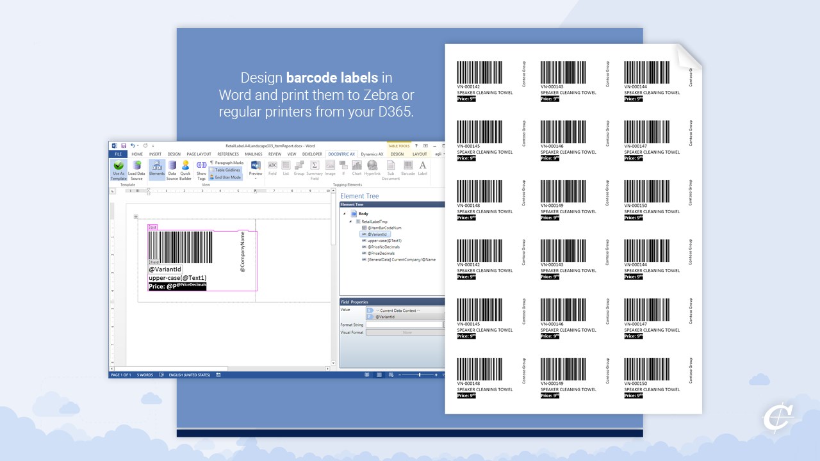The height and width of the screenshot is (461, 820).
Task: Open Table Tools LAYOUT tab
Action: tap(420, 154)
